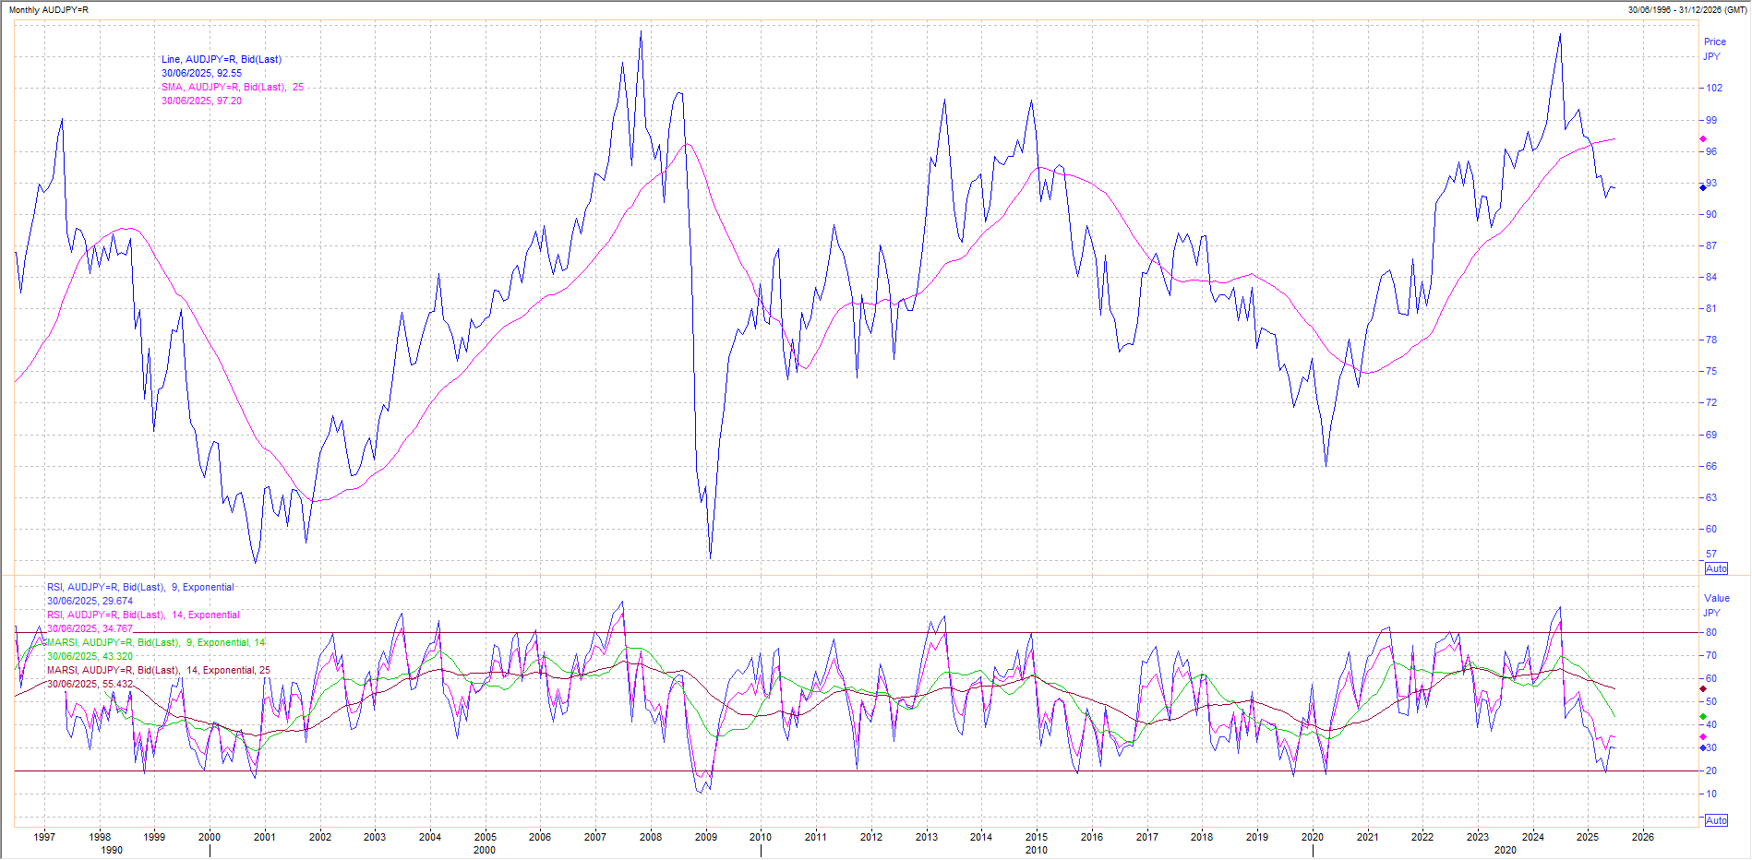Click the RSI value '30/06/2025, 29.674'
The image size is (1752, 860).
90,601
